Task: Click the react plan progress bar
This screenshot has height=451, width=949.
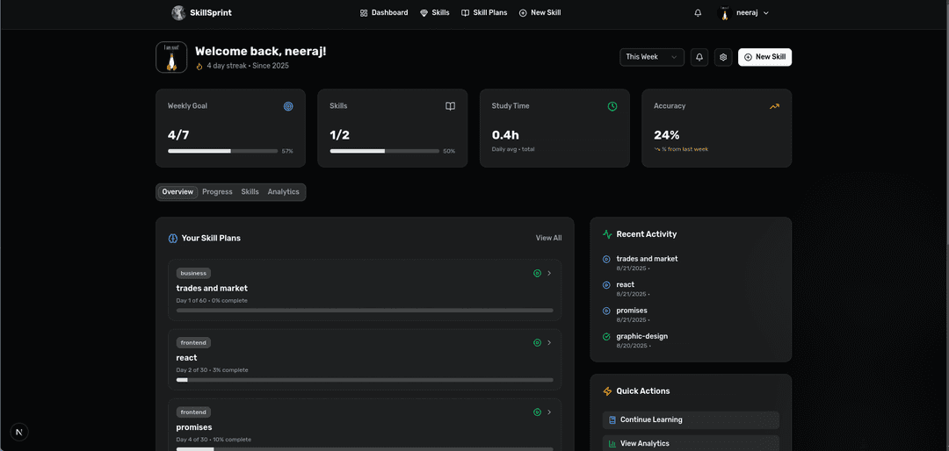Action: 365,380
